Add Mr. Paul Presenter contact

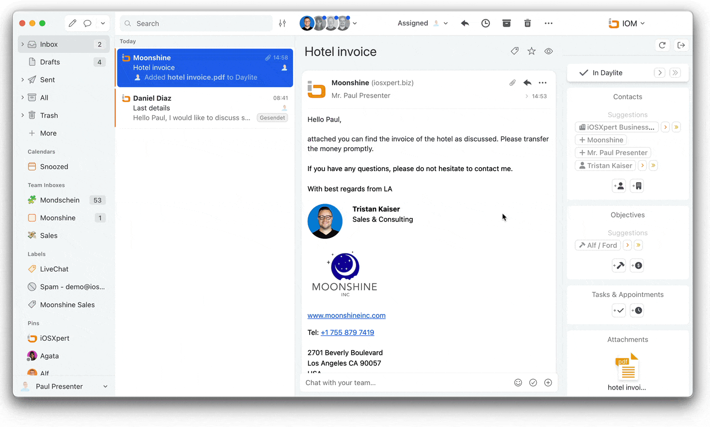(x=613, y=153)
